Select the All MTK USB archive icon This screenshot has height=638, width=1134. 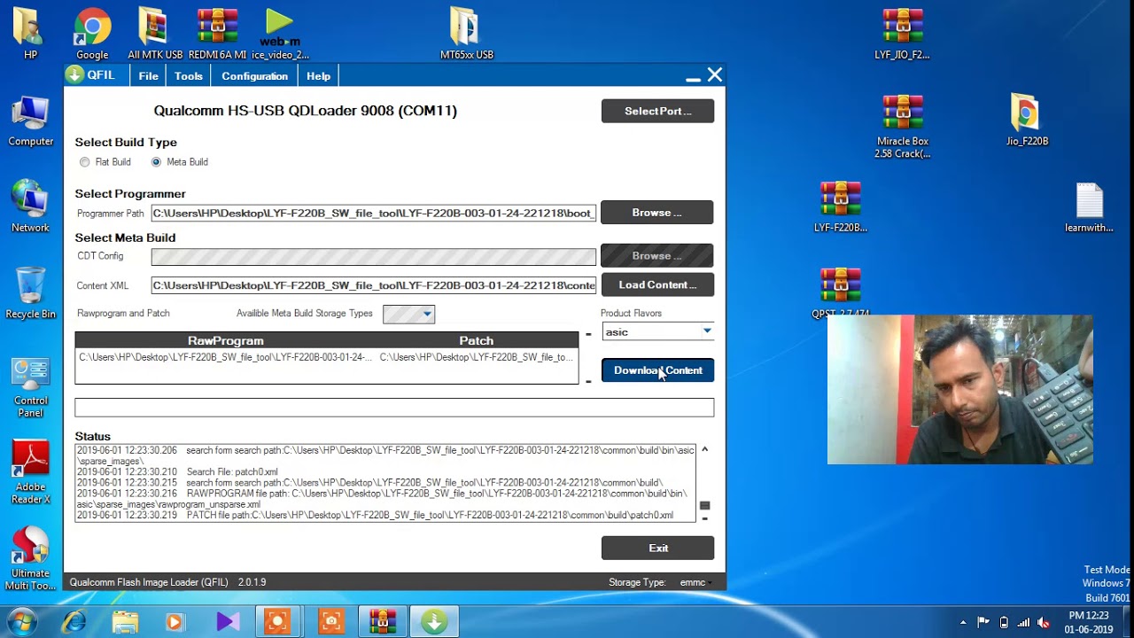[x=155, y=34]
